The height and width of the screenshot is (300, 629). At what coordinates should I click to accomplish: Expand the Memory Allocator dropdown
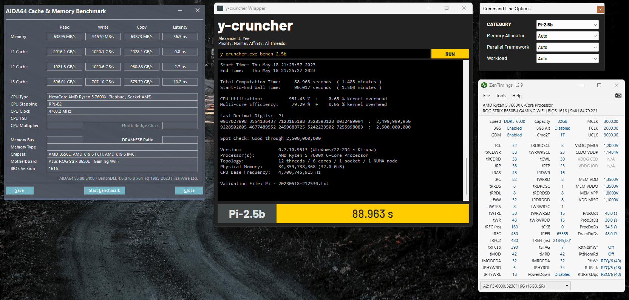(567, 36)
